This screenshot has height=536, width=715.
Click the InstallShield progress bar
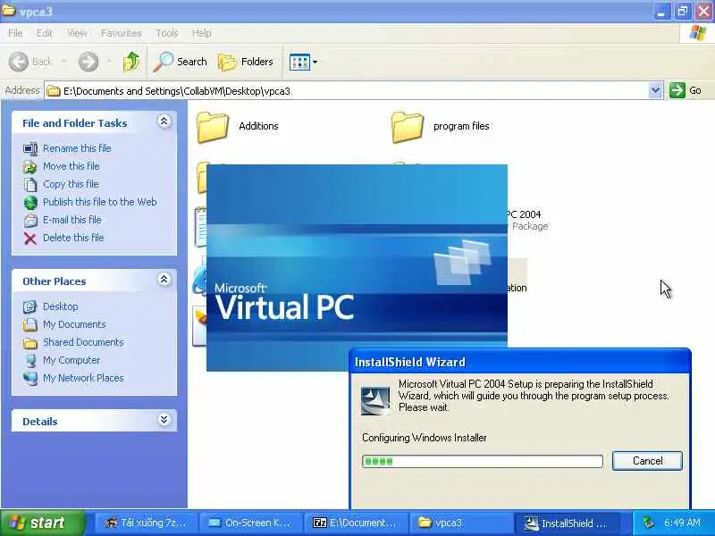(483, 461)
